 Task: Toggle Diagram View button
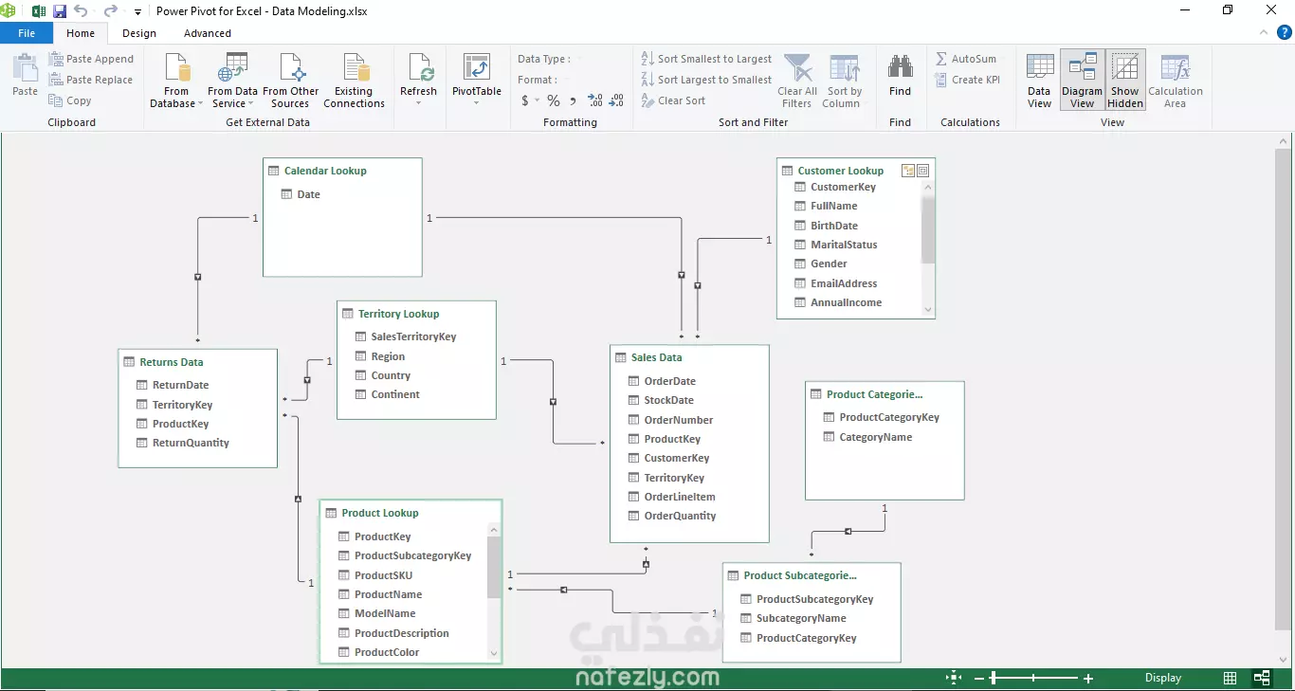(1083, 80)
